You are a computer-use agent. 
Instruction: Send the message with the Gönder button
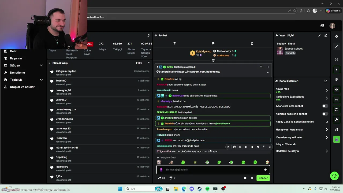tap(263, 178)
